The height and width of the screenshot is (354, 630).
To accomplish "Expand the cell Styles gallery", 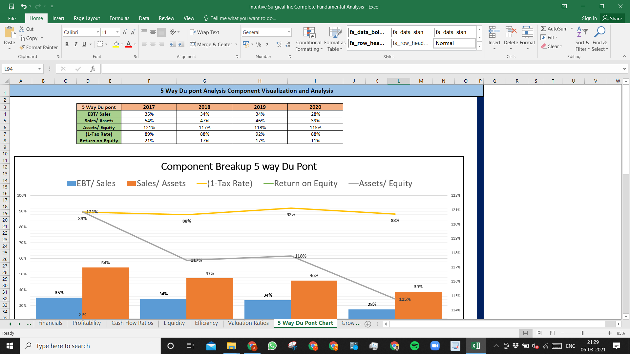I will (x=479, y=46).
